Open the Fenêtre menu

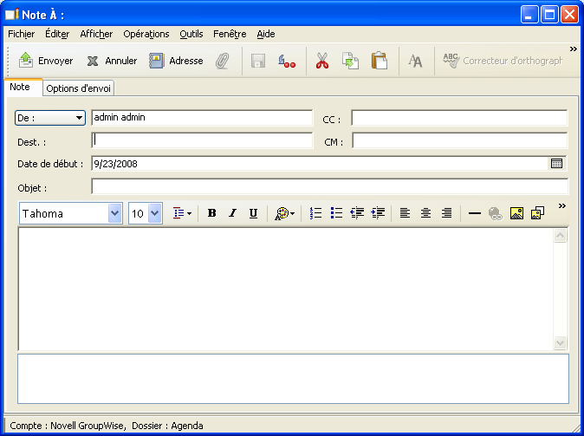click(x=230, y=34)
